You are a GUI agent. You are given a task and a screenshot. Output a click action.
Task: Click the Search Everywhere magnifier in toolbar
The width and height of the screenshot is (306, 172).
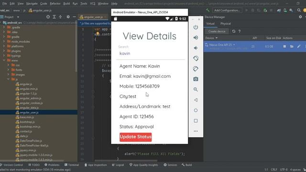point(299,10)
